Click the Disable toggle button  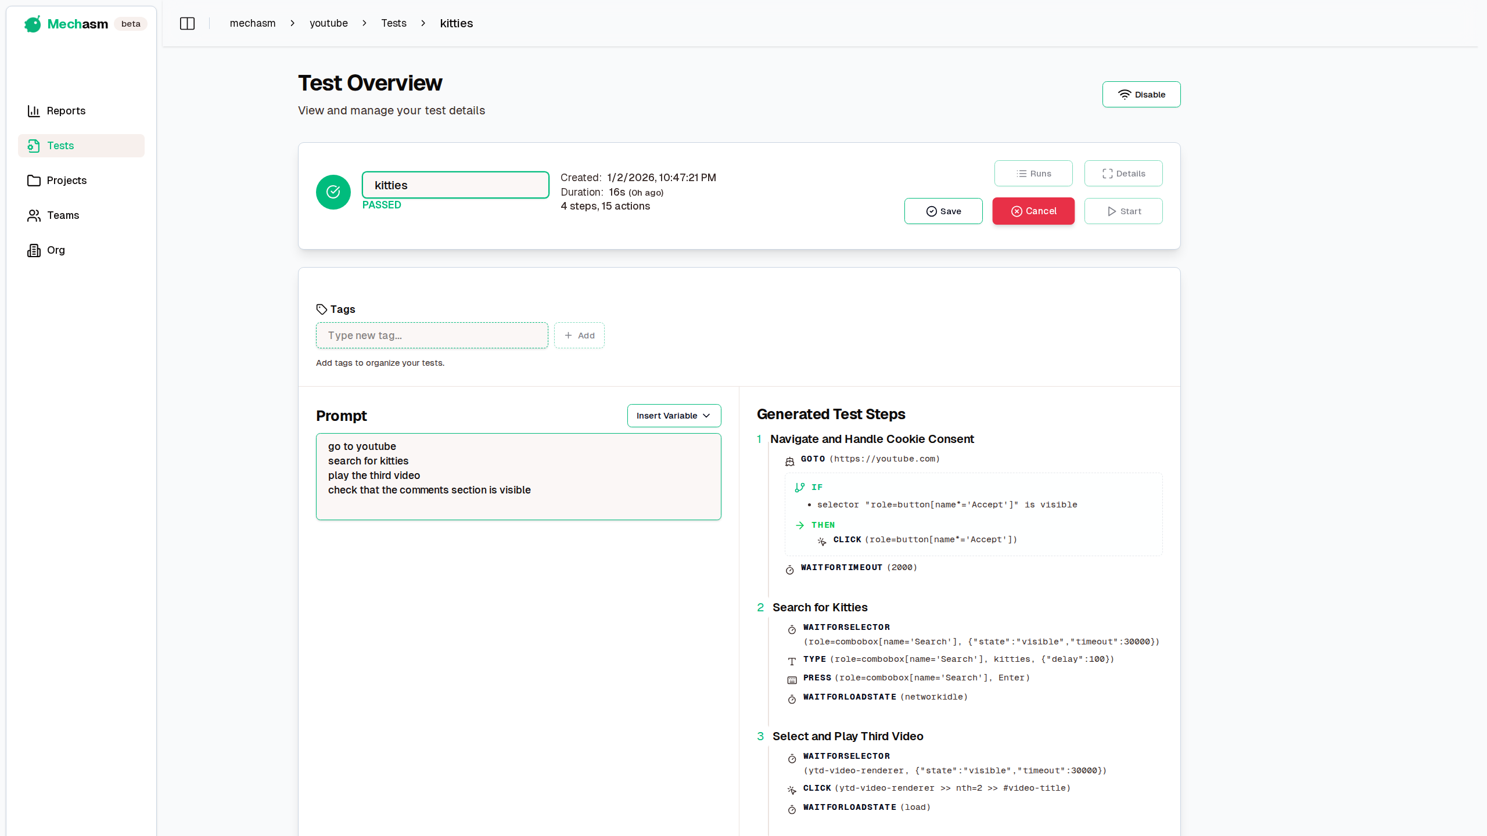(x=1141, y=95)
